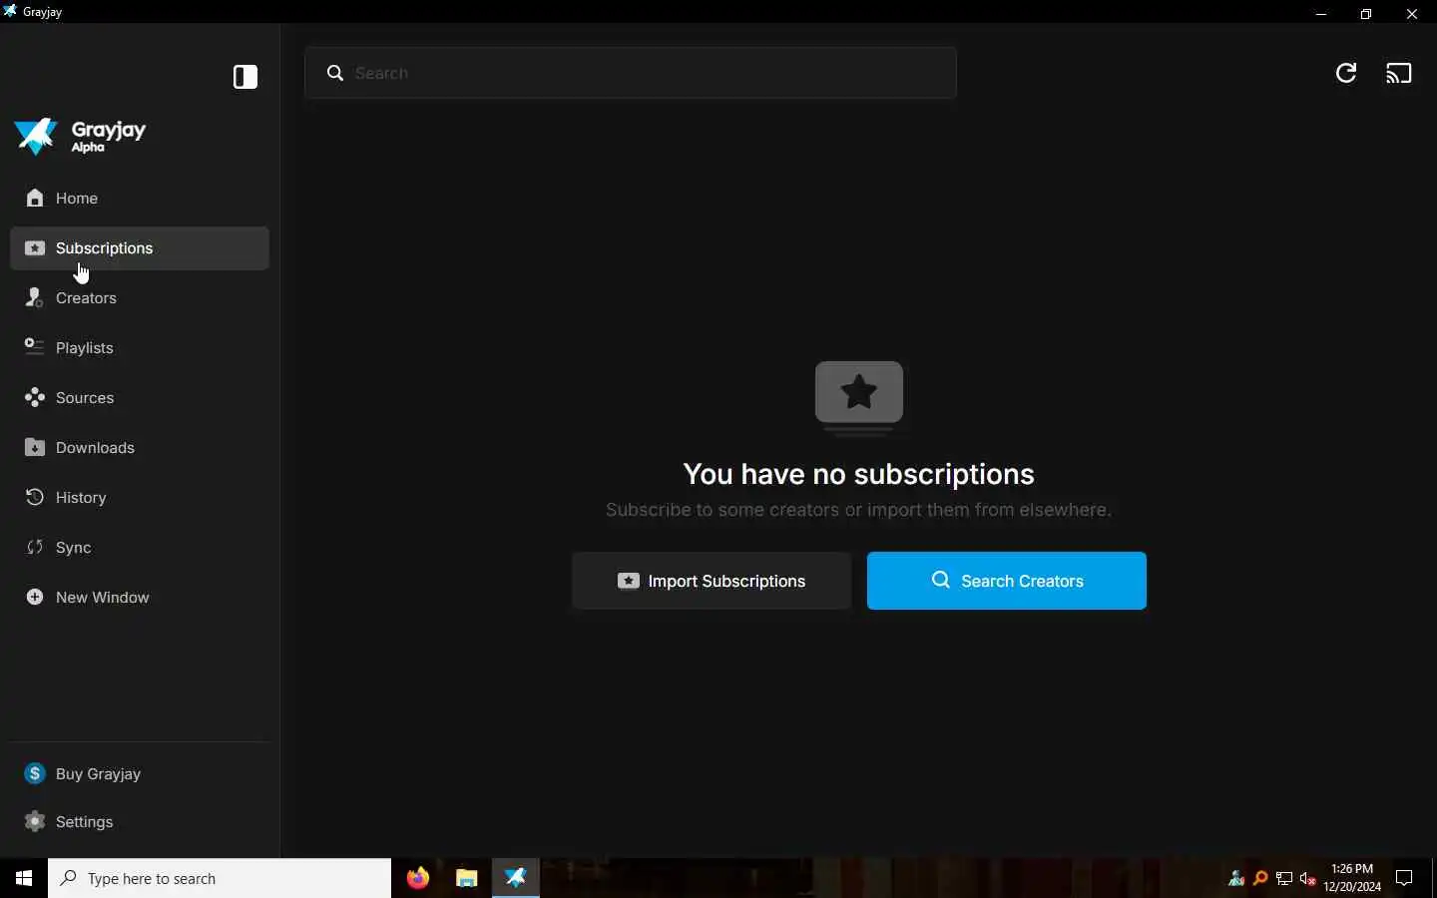Image resolution: width=1437 pixels, height=898 pixels.
Task: Open the cast to device icon
Action: click(1401, 73)
